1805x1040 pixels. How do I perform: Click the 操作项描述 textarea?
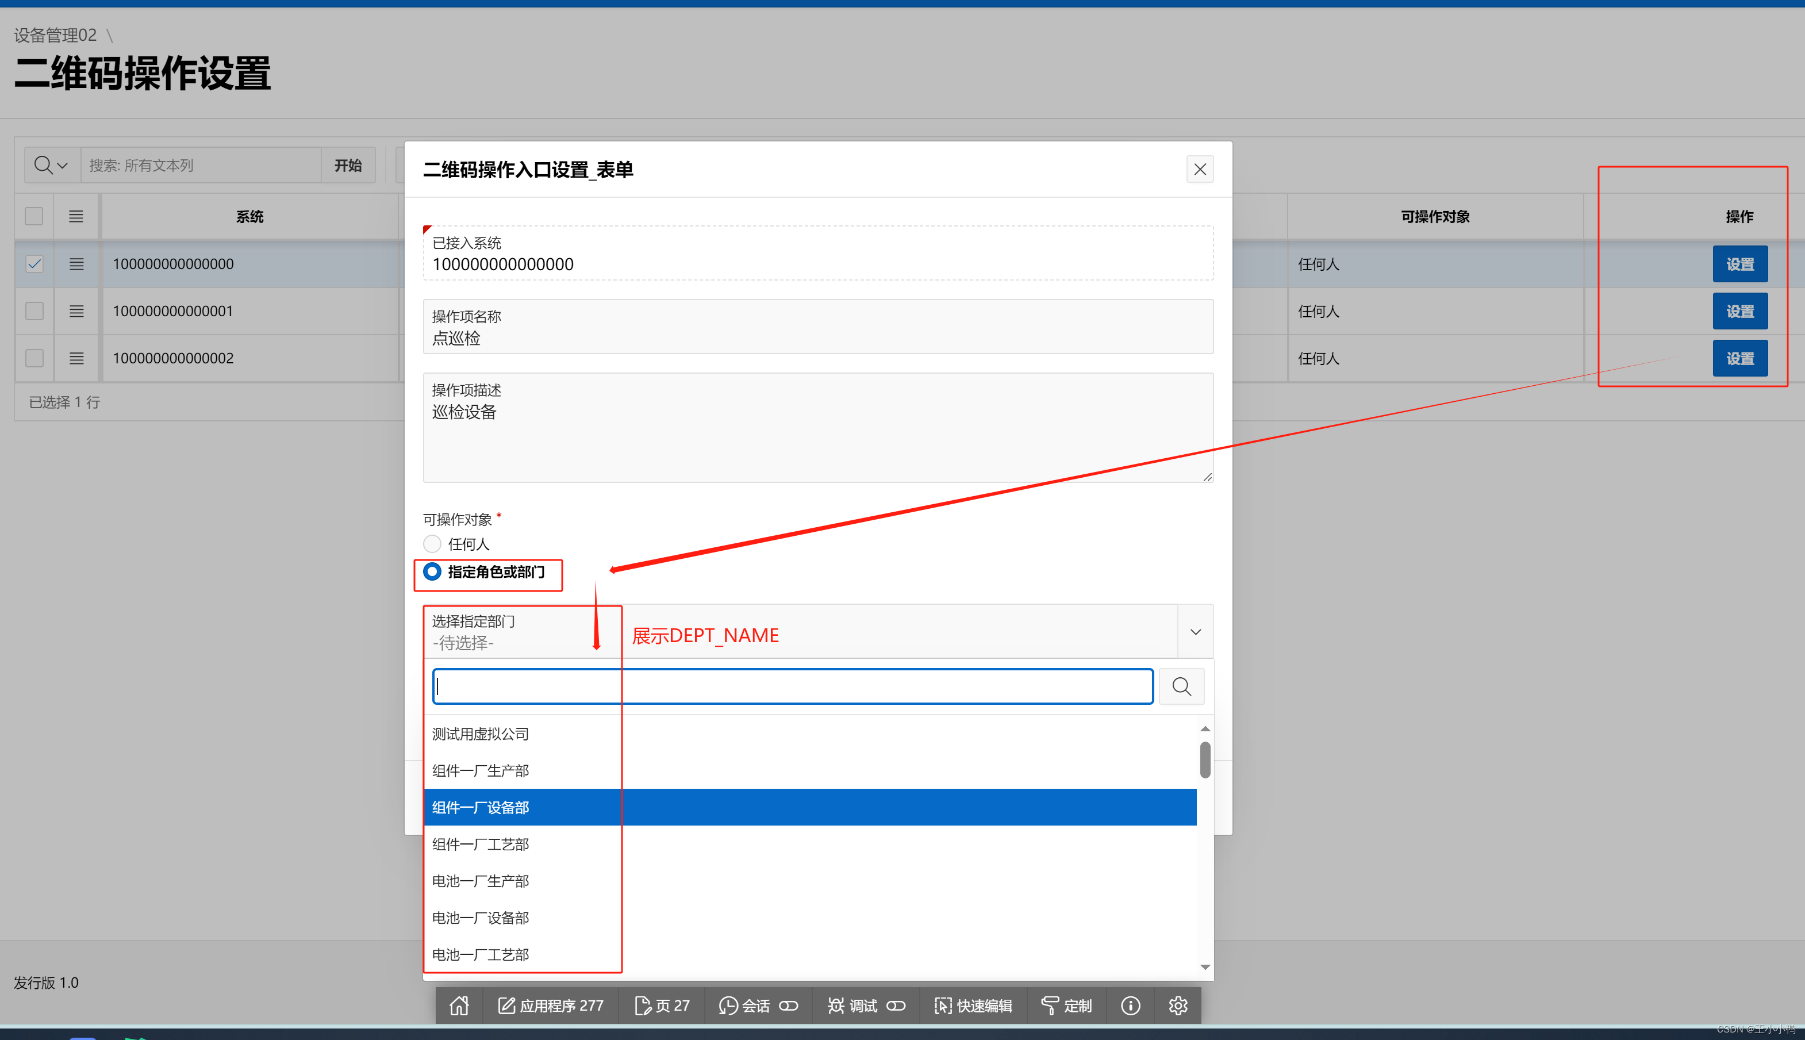[x=818, y=428]
